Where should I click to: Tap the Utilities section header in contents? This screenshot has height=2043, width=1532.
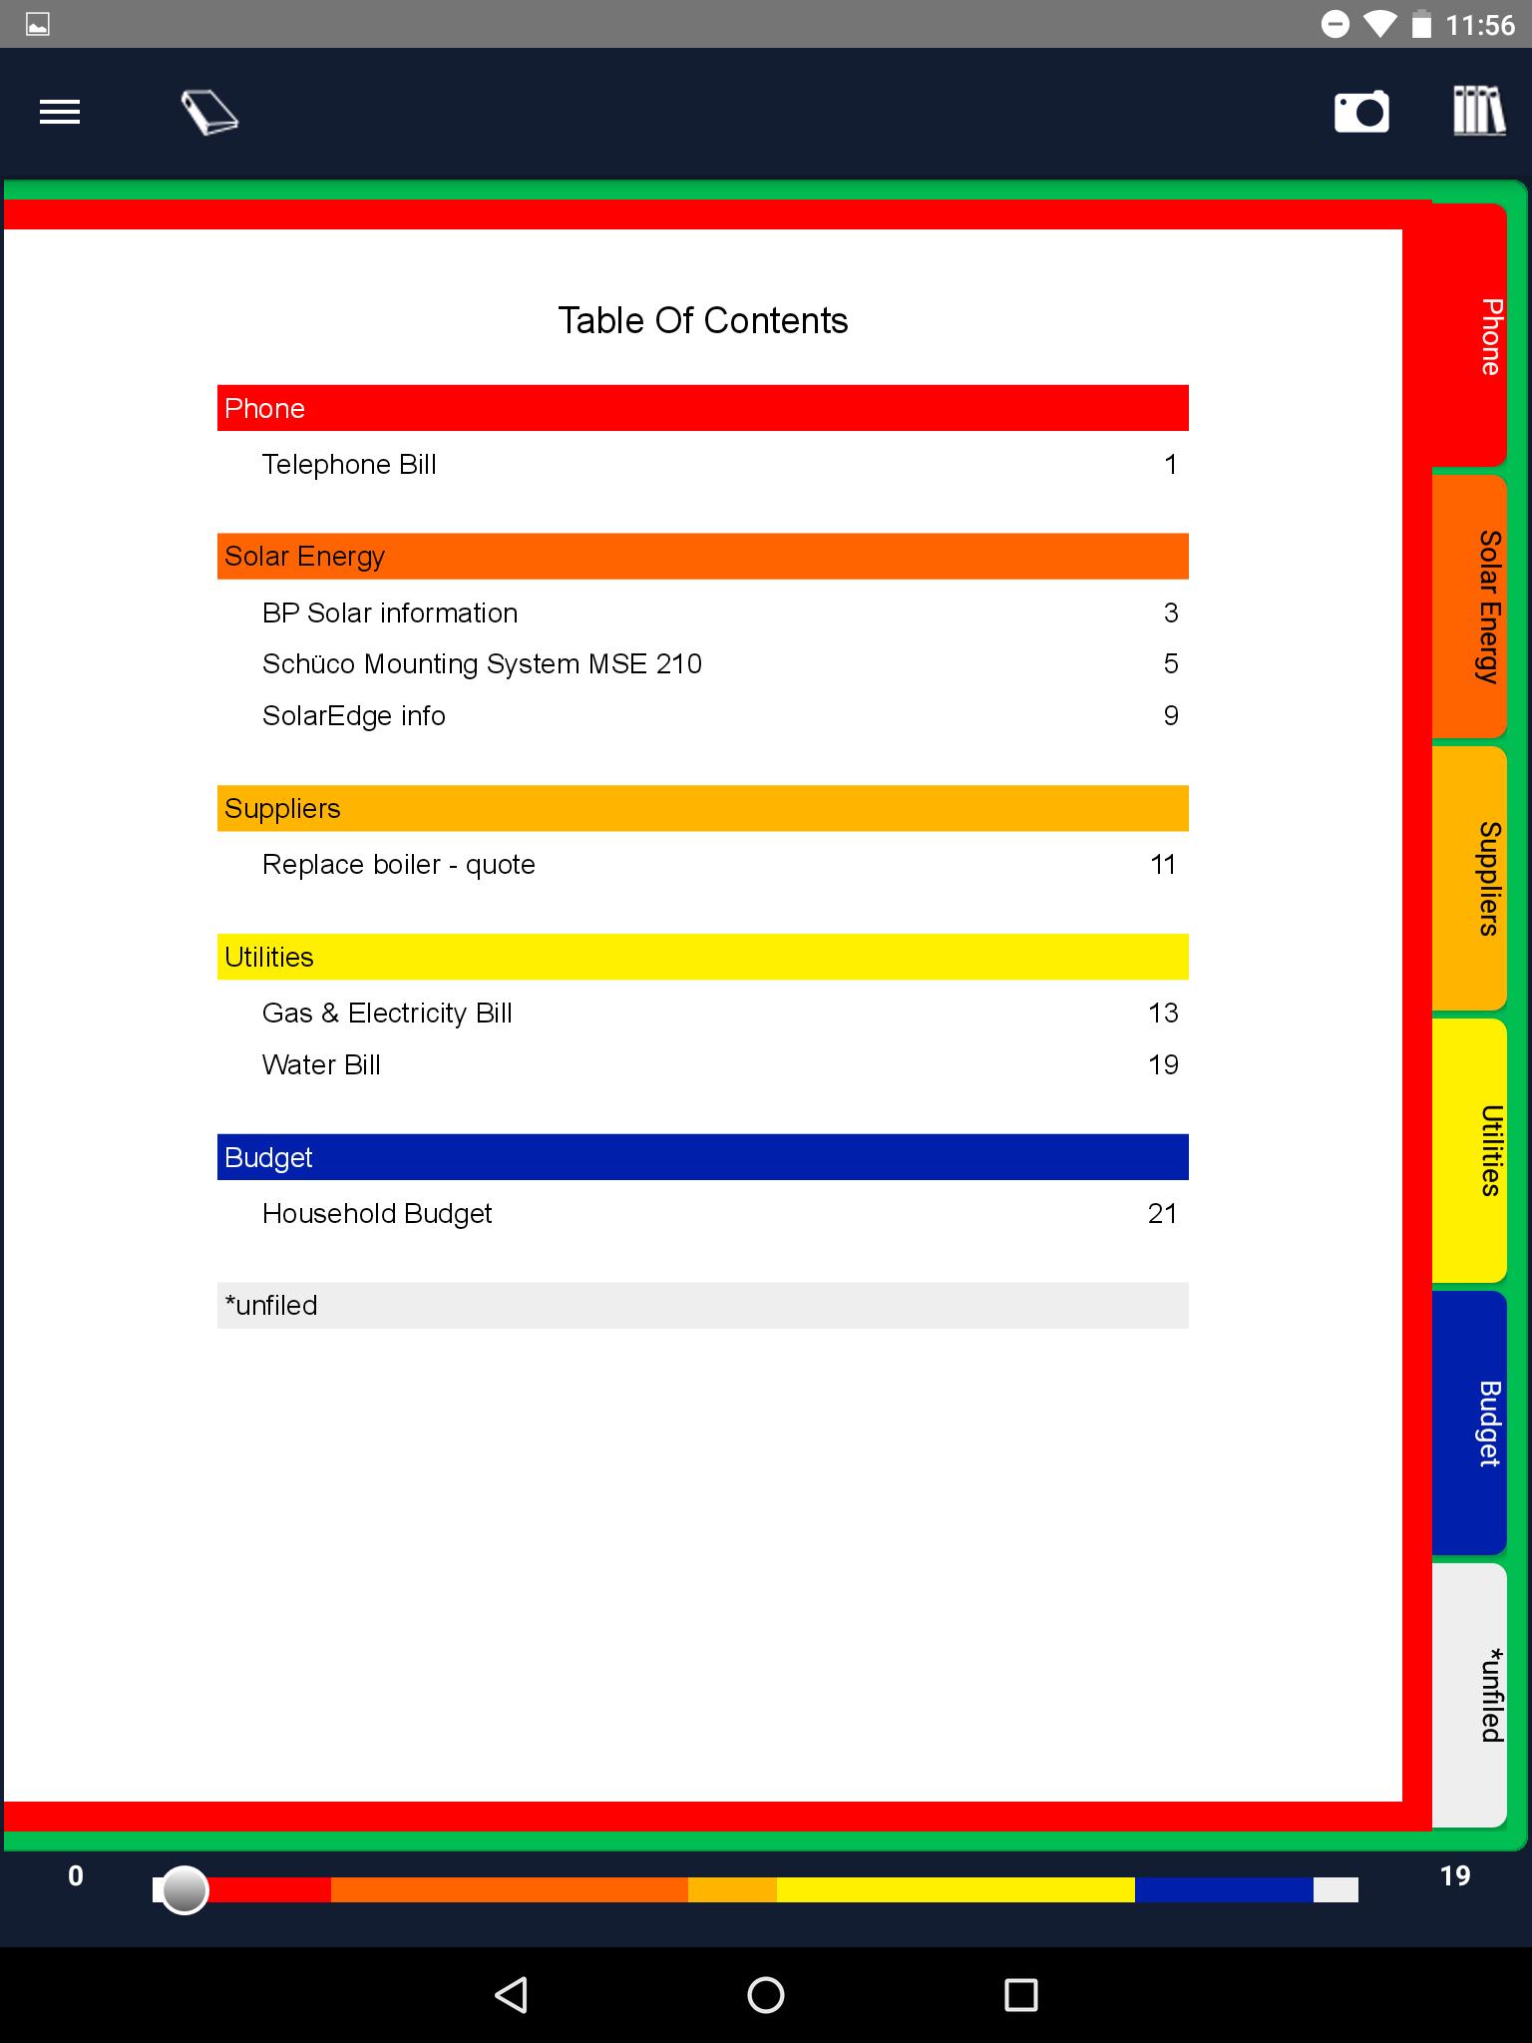702,957
